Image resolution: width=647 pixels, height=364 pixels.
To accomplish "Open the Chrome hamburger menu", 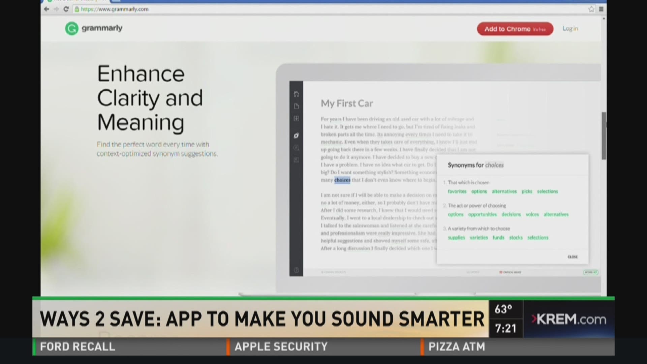I will 601,9.
